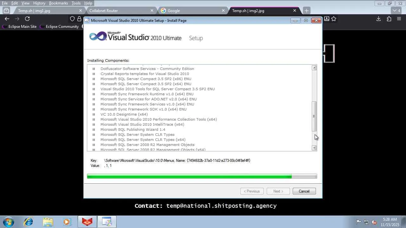
Task: Open the File menu
Action: [5, 3]
